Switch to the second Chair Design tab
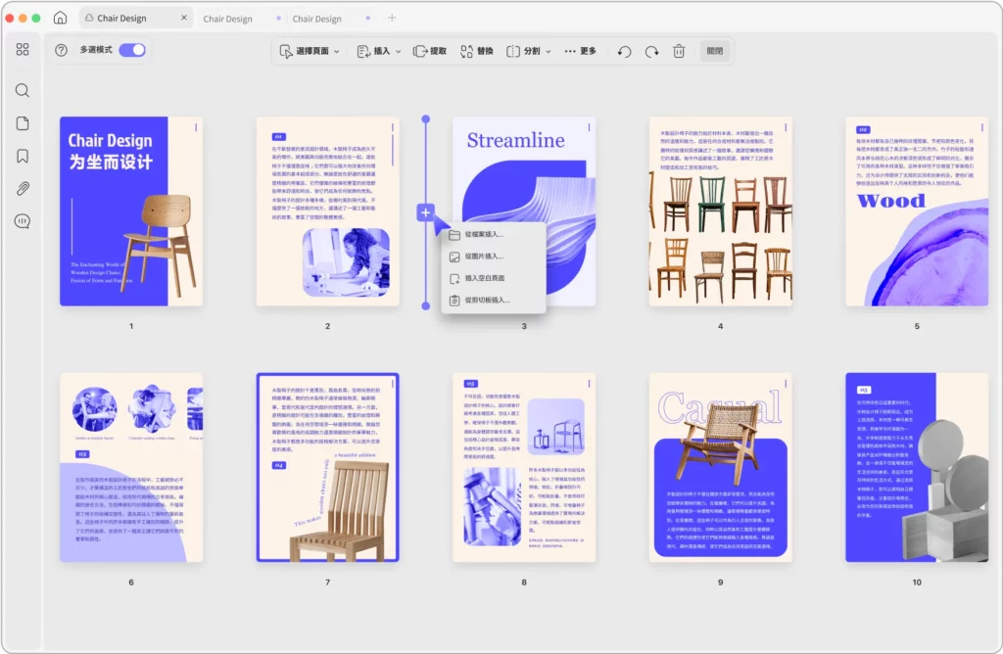The width and height of the screenshot is (1003, 654). [x=227, y=19]
